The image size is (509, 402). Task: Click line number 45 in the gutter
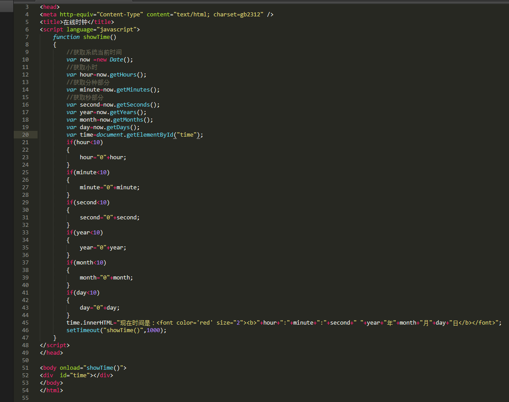tap(25, 322)
